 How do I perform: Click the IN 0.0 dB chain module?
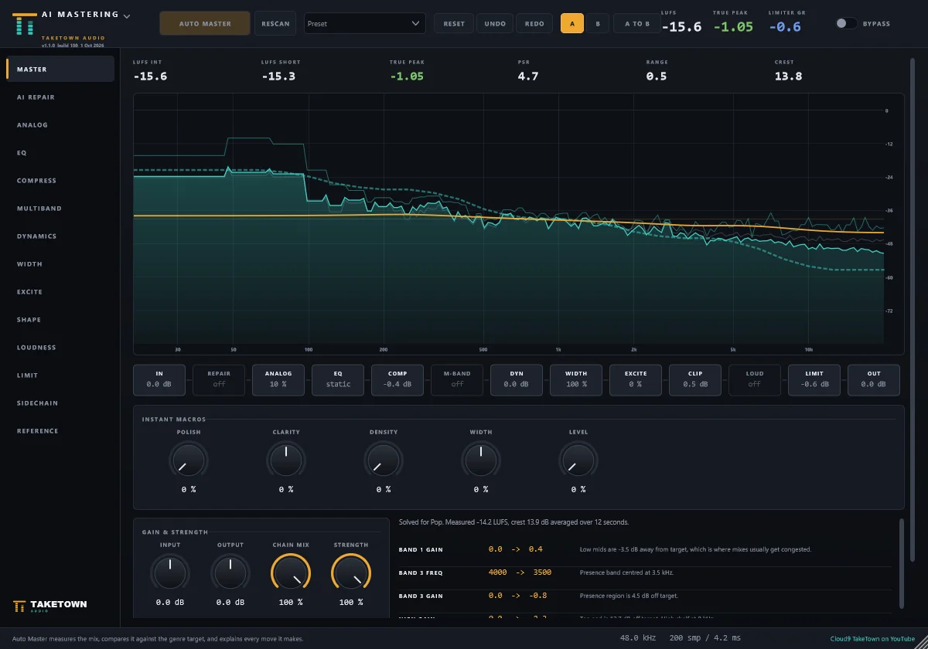(159, 379)
